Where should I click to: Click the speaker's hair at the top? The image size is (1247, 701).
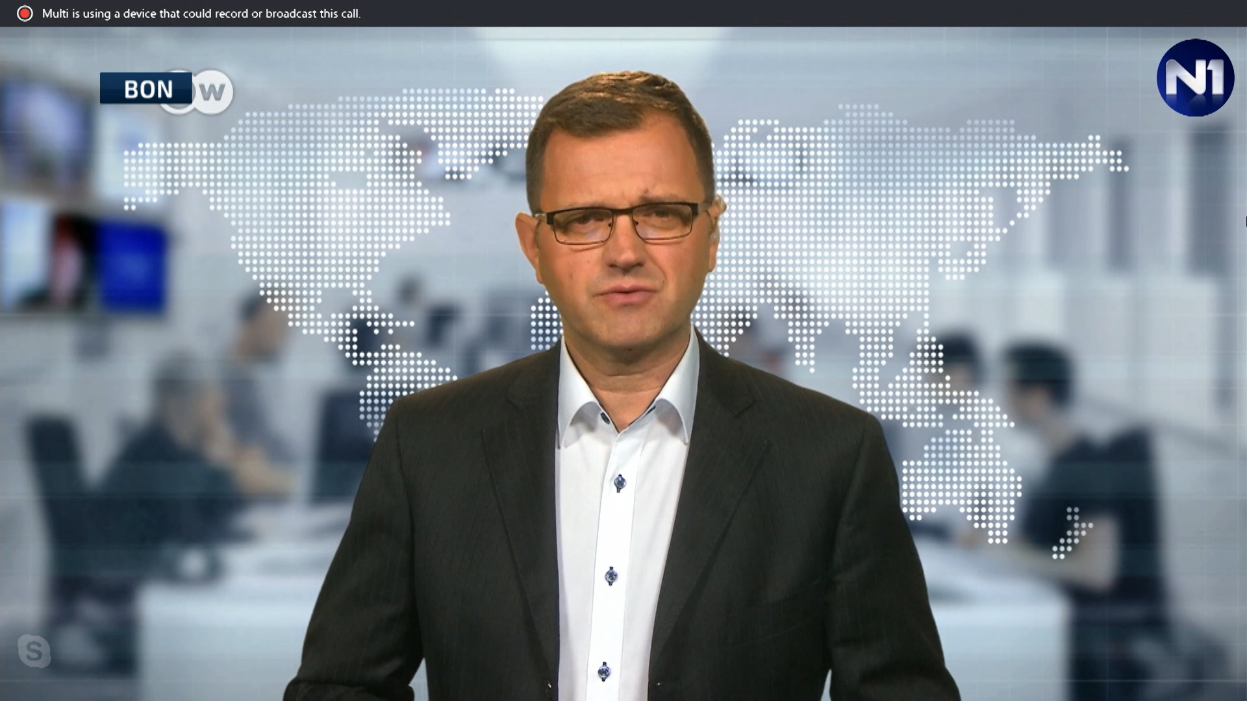(x=617, y=97)
